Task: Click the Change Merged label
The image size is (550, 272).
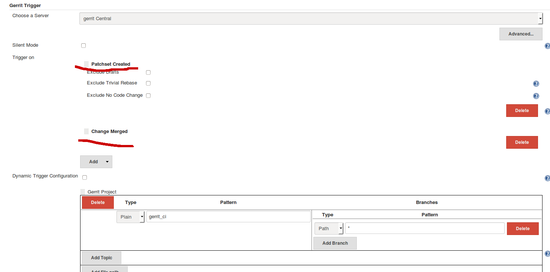Action: [x=109, y=132]
